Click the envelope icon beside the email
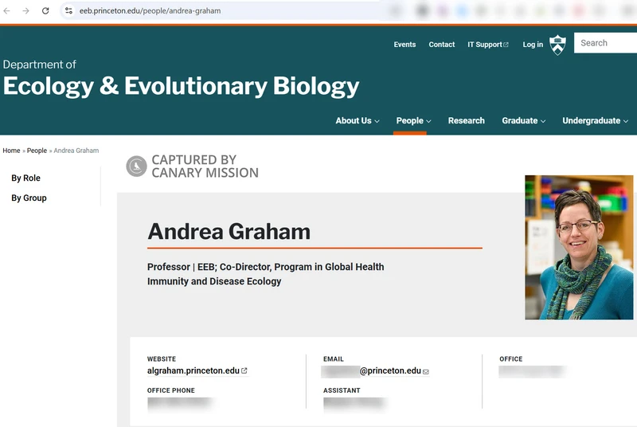637x427 pixels. (426, 372)
